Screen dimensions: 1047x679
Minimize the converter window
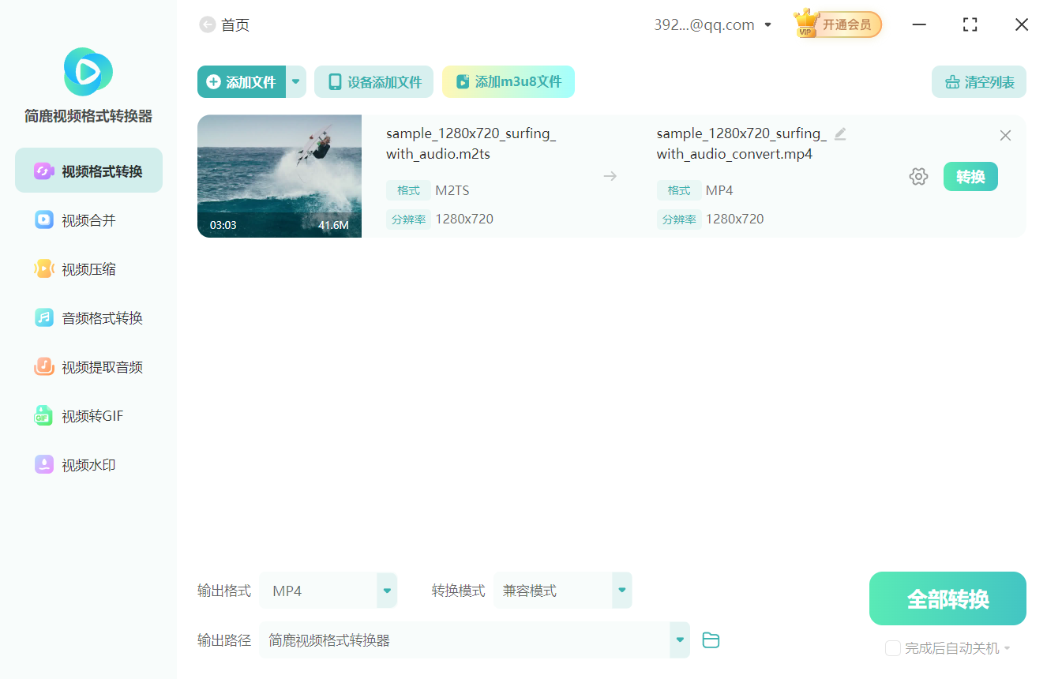click(x=919, y=25)
